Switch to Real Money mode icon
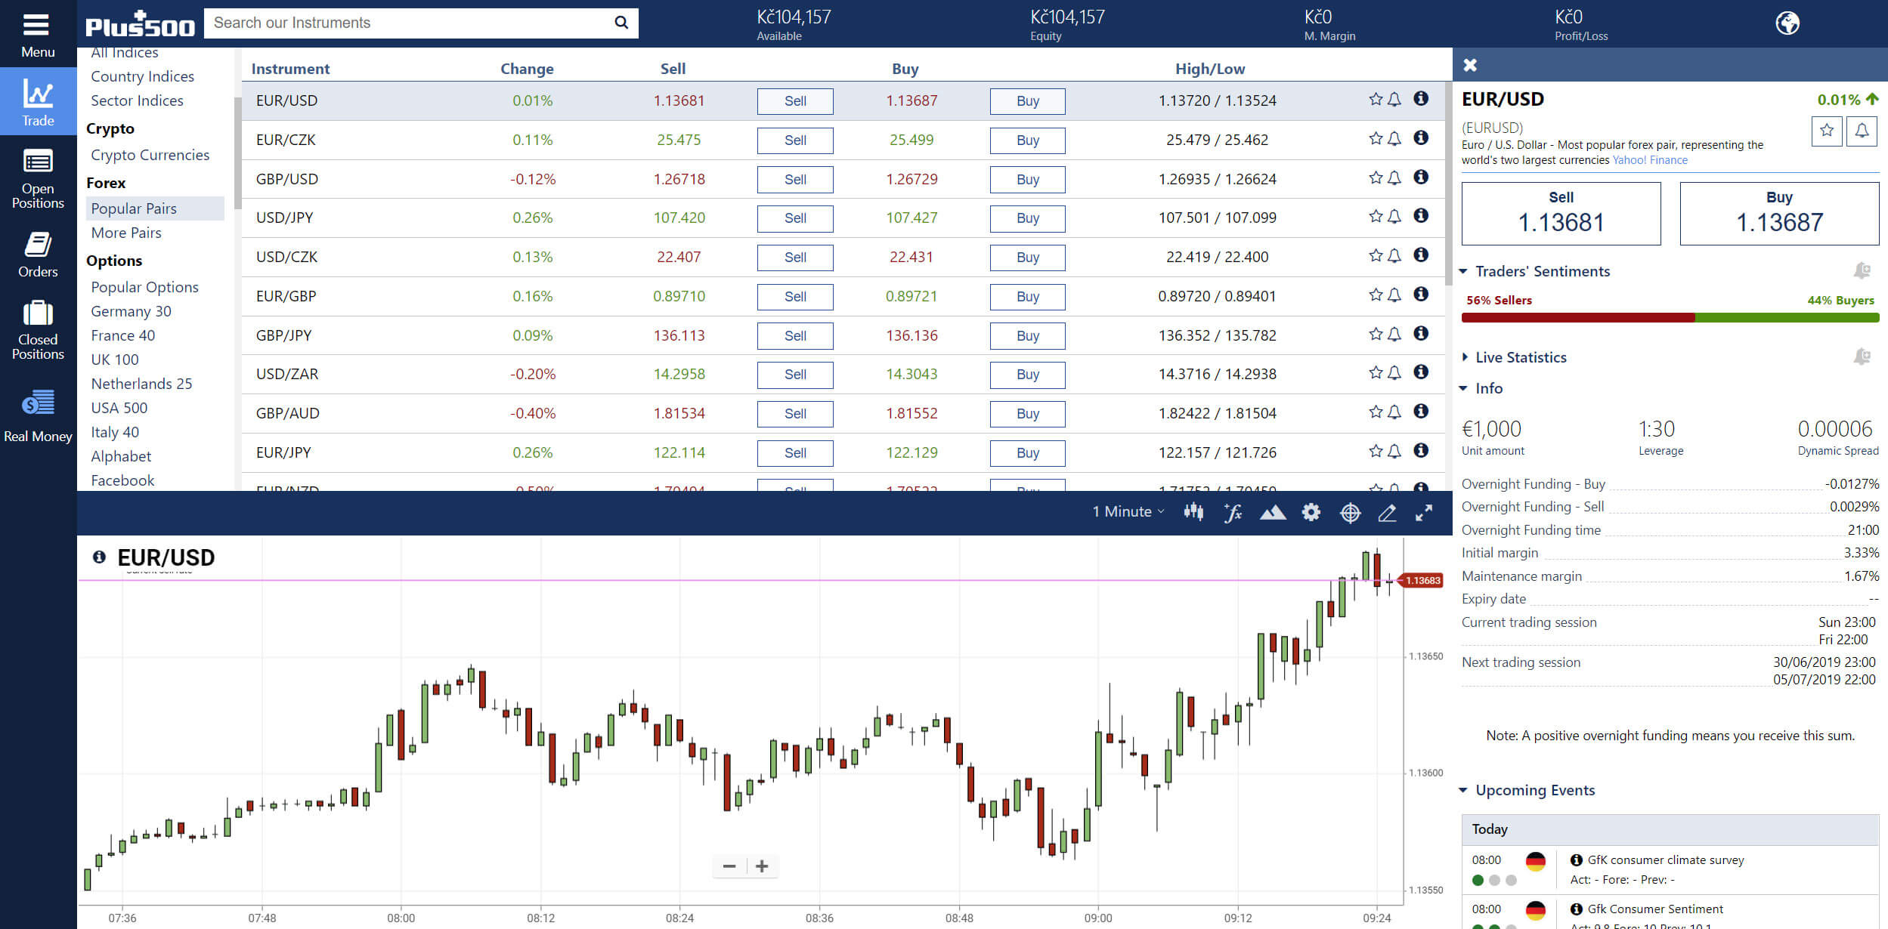Screen dimensions: 1888x929 [38, 403]
